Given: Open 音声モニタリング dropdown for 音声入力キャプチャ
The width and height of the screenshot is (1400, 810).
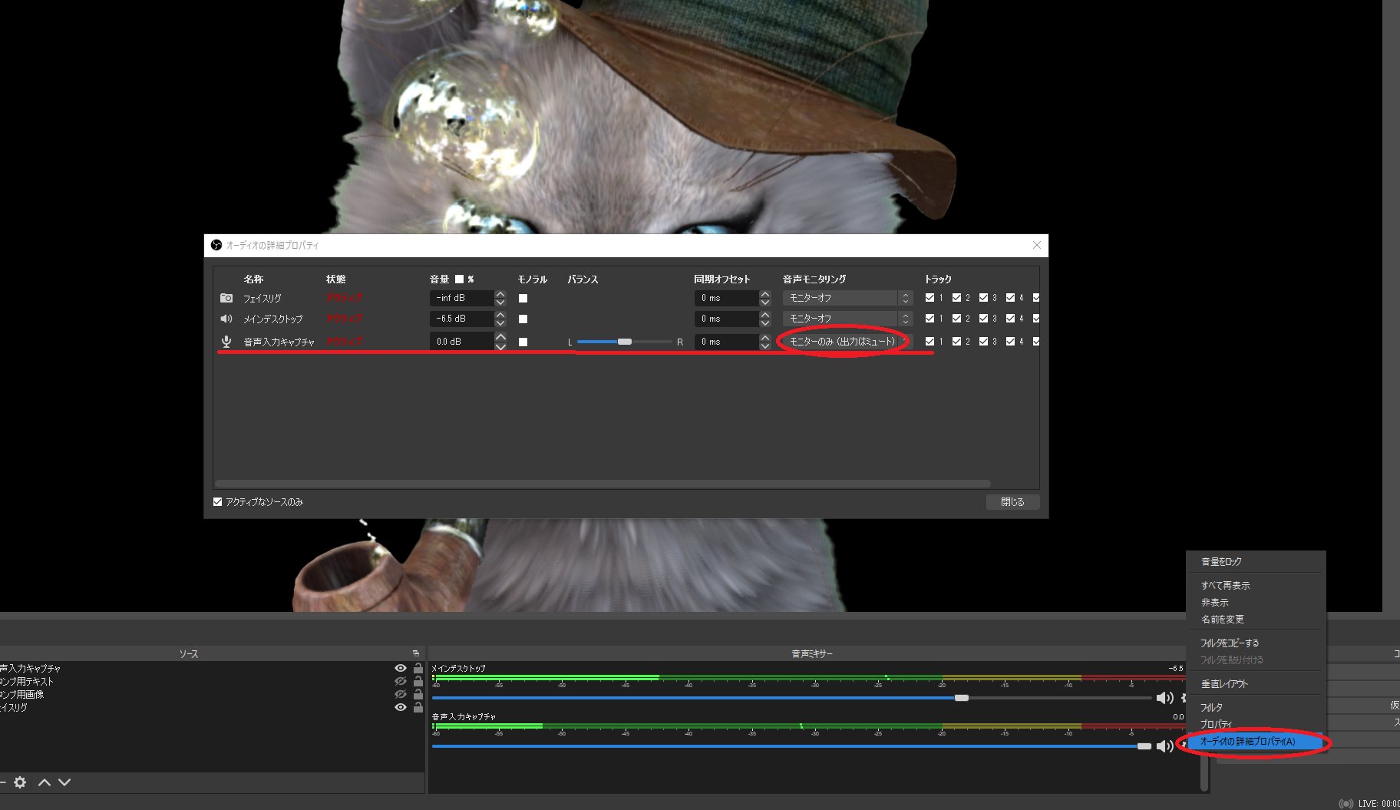Looking at the screenshot, I should (847, 342).
